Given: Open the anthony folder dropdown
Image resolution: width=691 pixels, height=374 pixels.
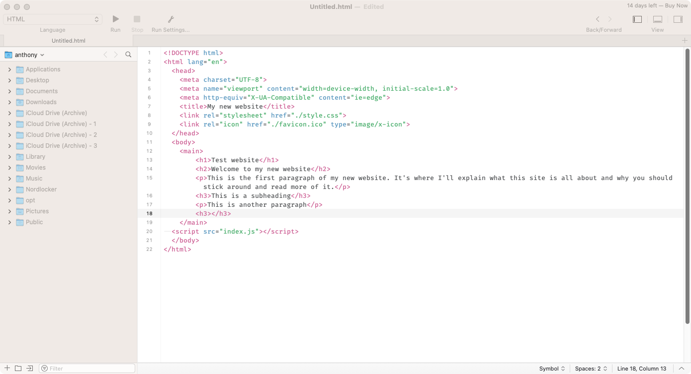Looking at the screenshot, I should tap(24, 55).
